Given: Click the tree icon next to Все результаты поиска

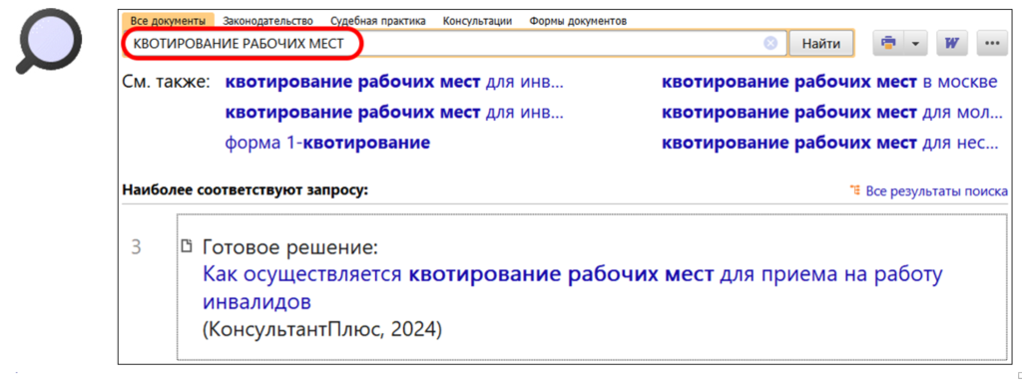Looking at the screenshot, I should pos(855,190).
